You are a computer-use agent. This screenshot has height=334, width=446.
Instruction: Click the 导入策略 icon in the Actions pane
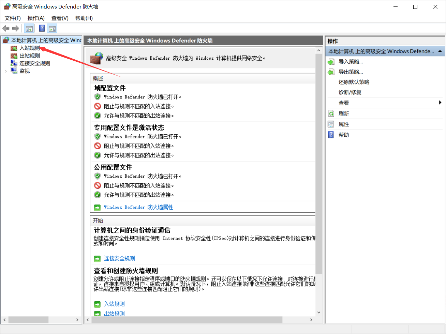[x=331, y=61]
